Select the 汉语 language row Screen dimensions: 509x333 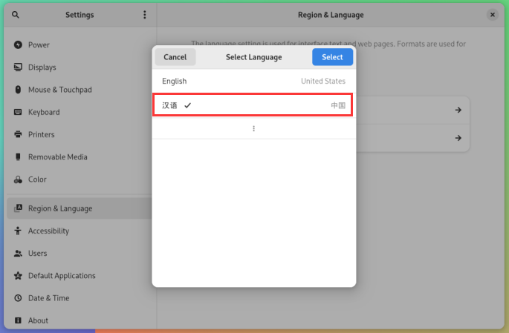coord(253,105)
